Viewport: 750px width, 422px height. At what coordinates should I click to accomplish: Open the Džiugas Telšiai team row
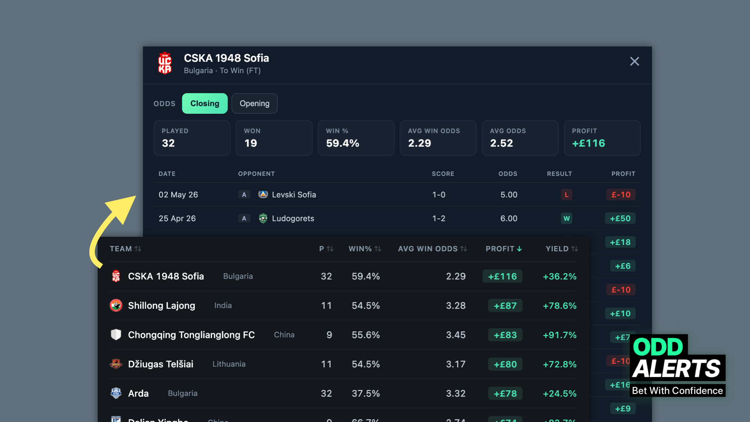click(x=343, y=364)
